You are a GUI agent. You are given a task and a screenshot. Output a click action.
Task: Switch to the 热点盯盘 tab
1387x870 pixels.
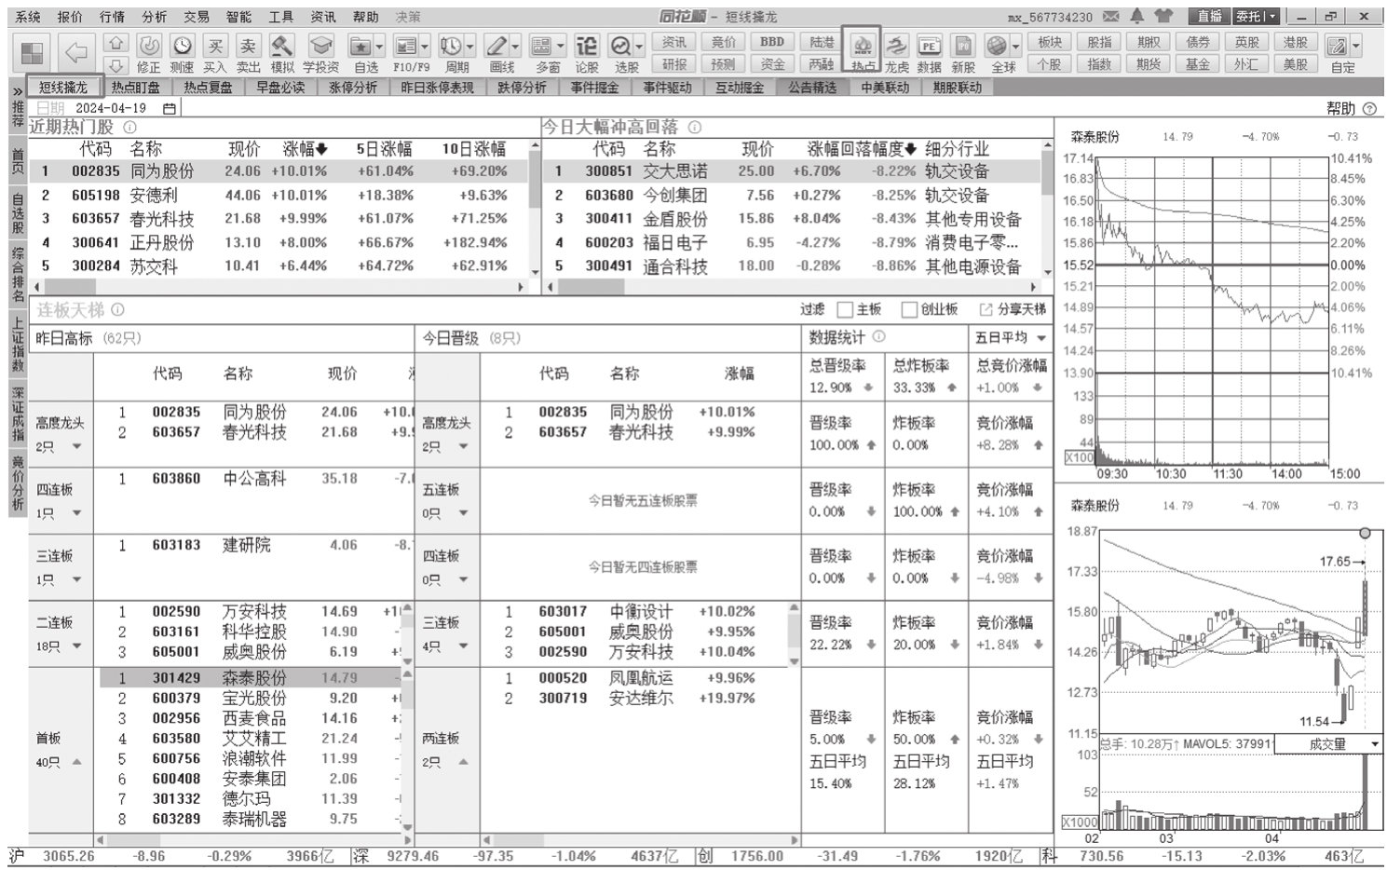[x=136, y=88]
